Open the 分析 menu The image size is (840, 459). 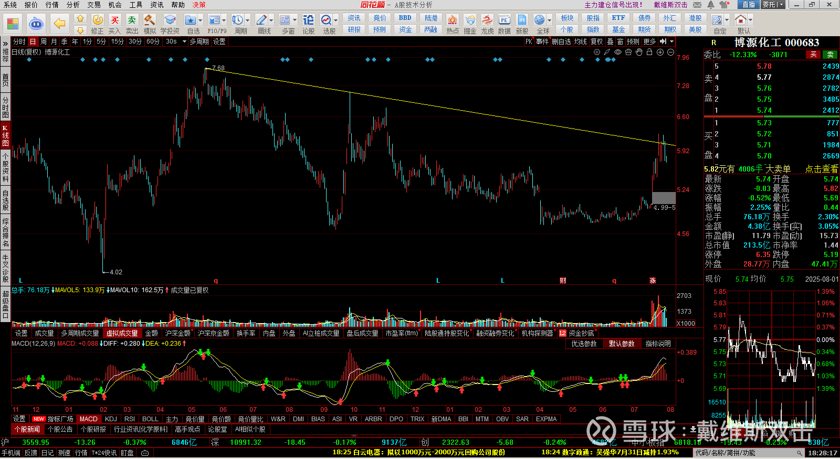click(x=73, y=5)
